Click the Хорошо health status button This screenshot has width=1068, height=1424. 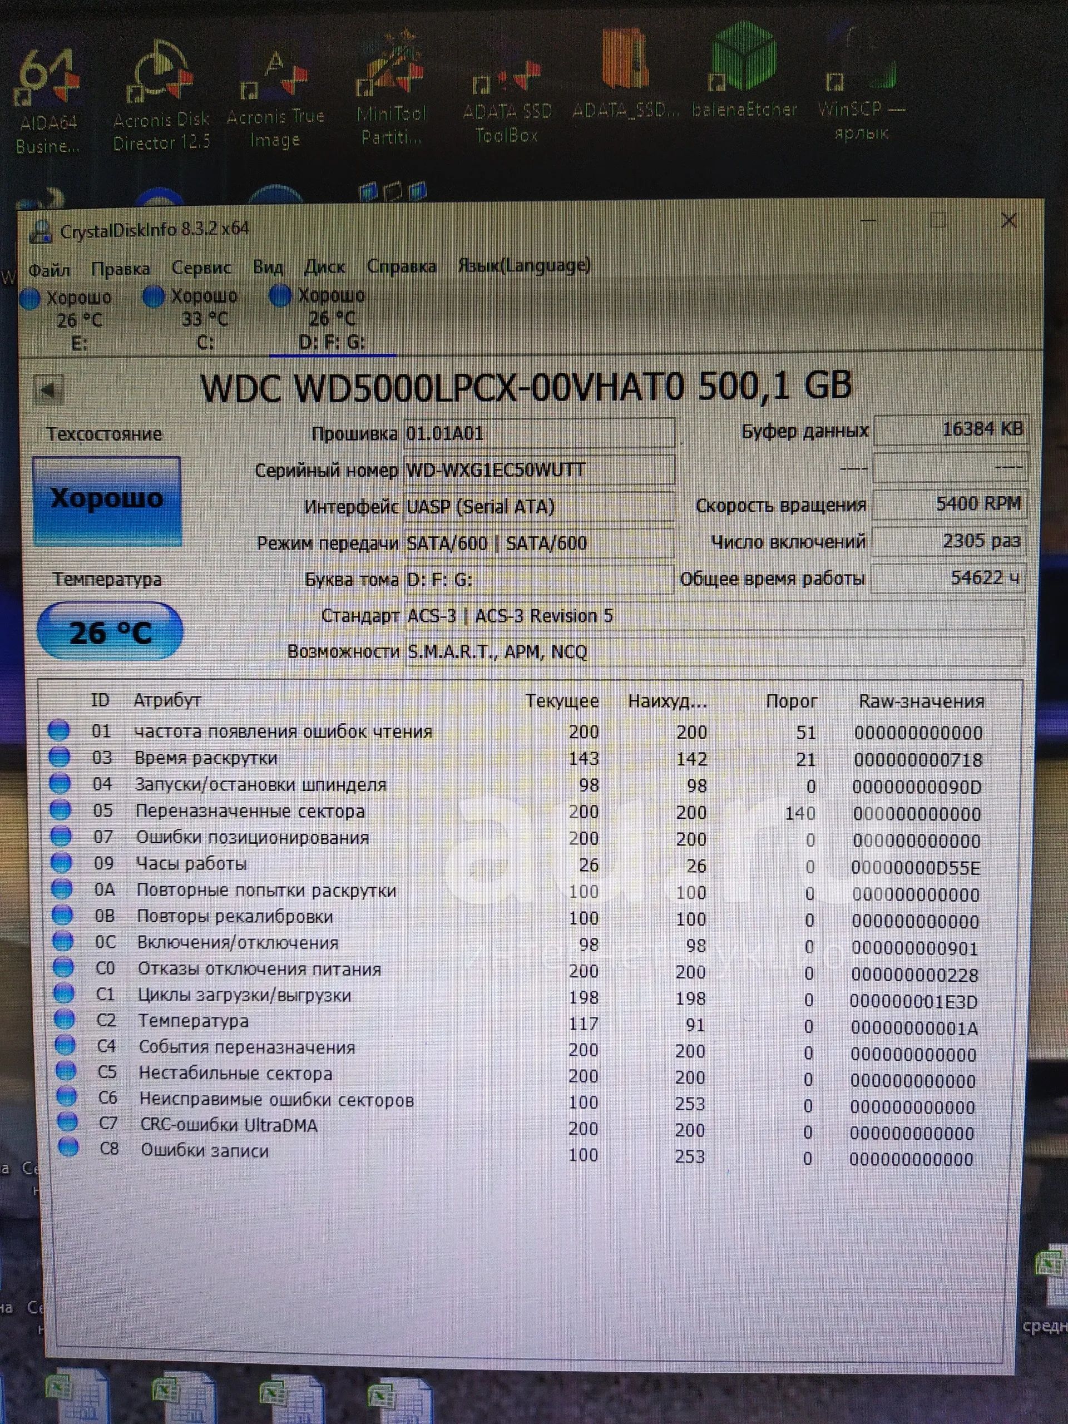pyautogui.click(x=107, y=501)
